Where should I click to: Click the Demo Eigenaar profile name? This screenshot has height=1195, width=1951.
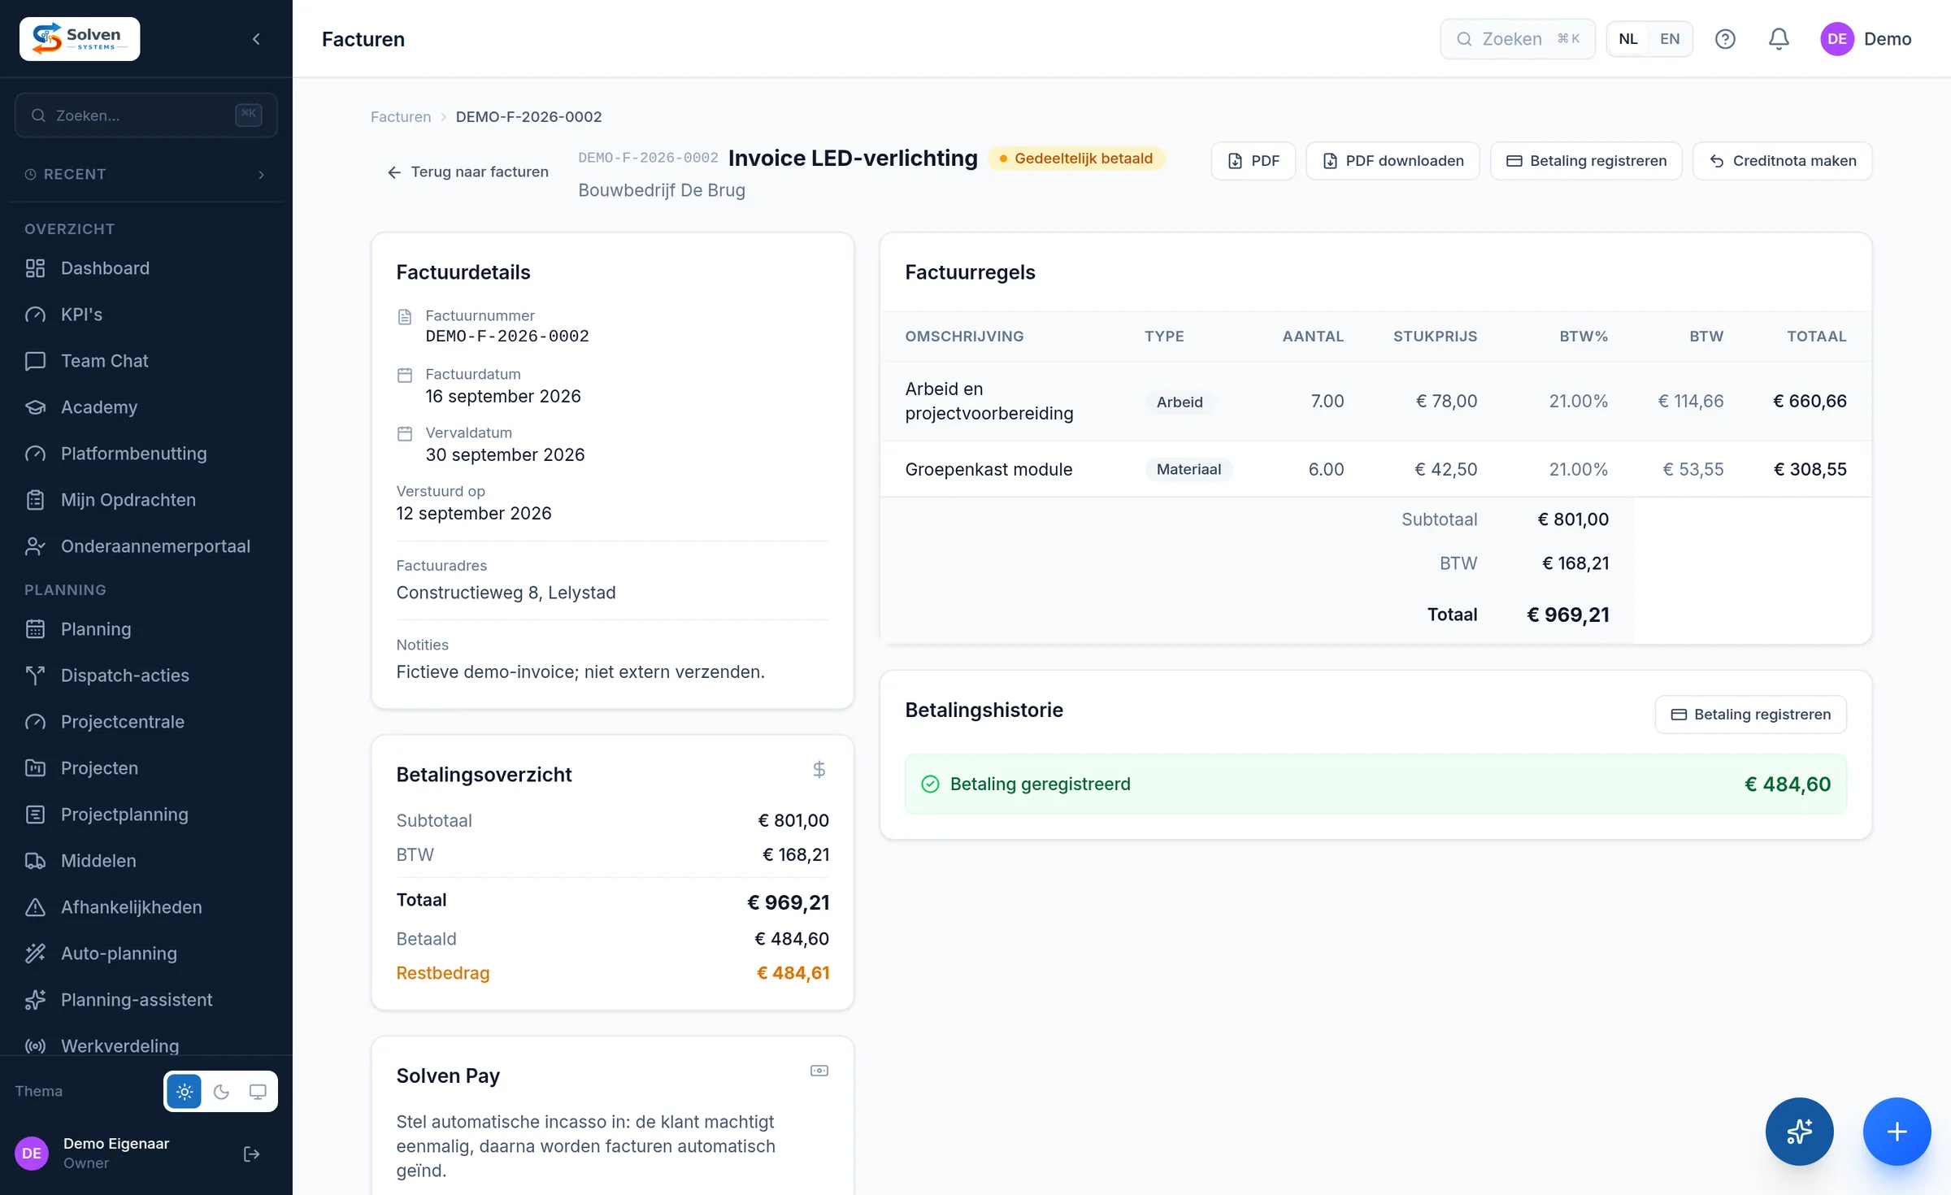point(116,1144)
